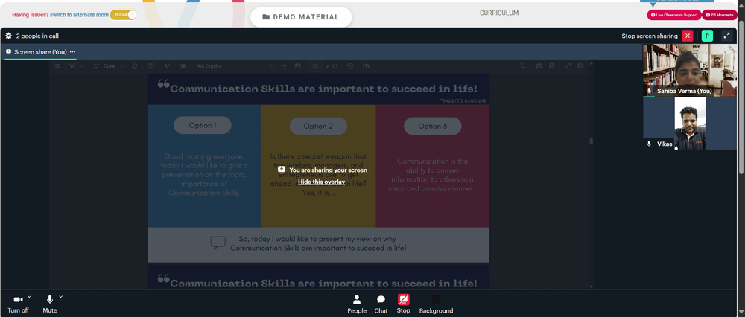Viewport: 745px width, 317px height.
Task: Click 'switch to alternate room' link
Action: tap(79, 15)
